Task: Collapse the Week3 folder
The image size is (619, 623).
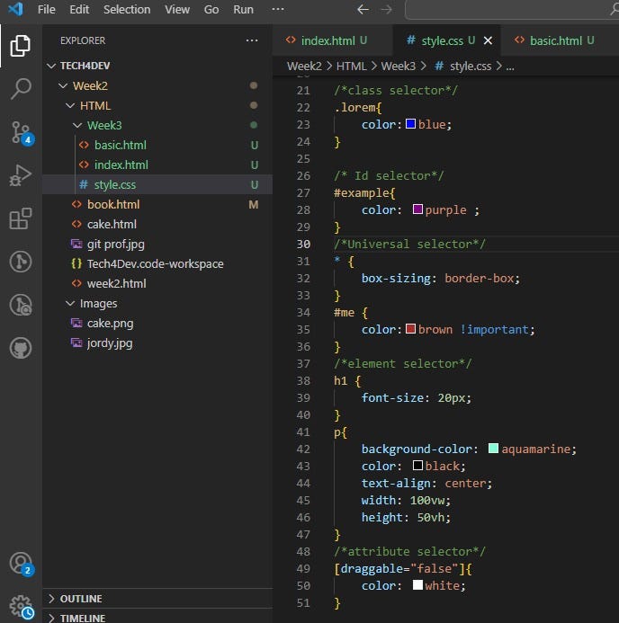Action: coord(77,125)
